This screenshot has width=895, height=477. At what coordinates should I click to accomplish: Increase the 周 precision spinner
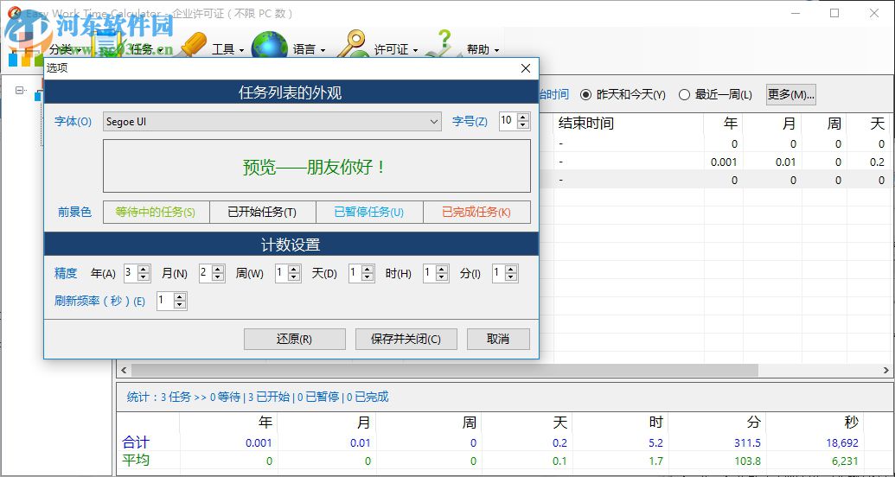[294, 270]
